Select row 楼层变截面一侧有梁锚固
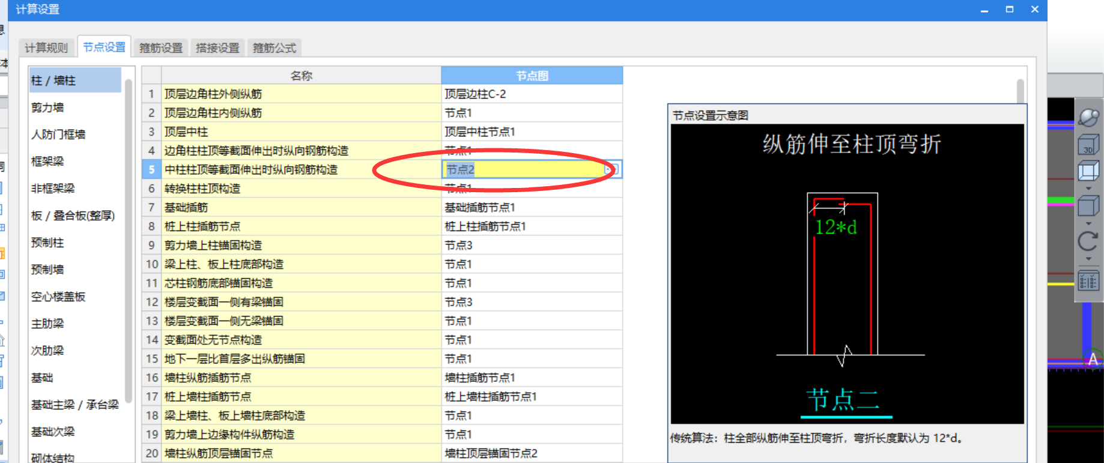The height and width of the screenshot is (463, 1104). pyautogui.click(x=302, y=302)
